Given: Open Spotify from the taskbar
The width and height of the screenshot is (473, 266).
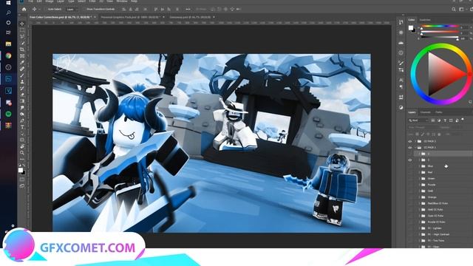Looking at the screenshot, I should (8, 114).
